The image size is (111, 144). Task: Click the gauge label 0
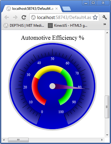point(42,112)
